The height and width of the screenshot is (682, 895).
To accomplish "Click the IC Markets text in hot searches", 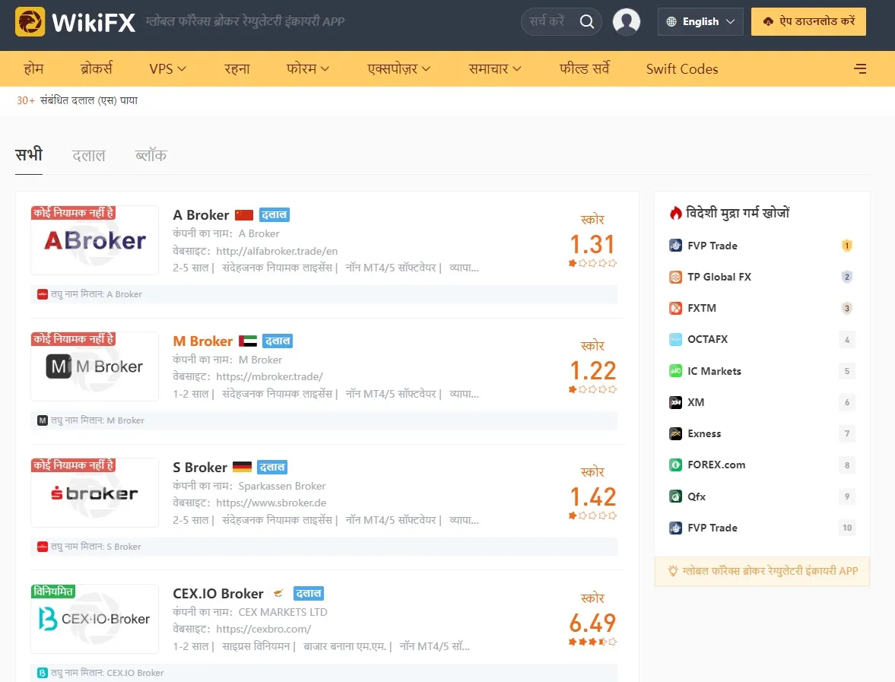I will [714, 371].
